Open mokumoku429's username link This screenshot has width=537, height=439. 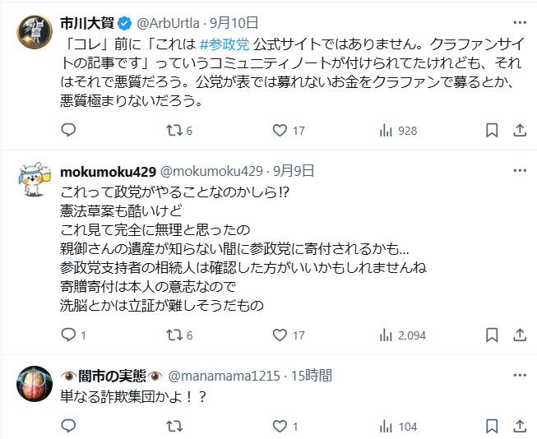tap(108, 171)
